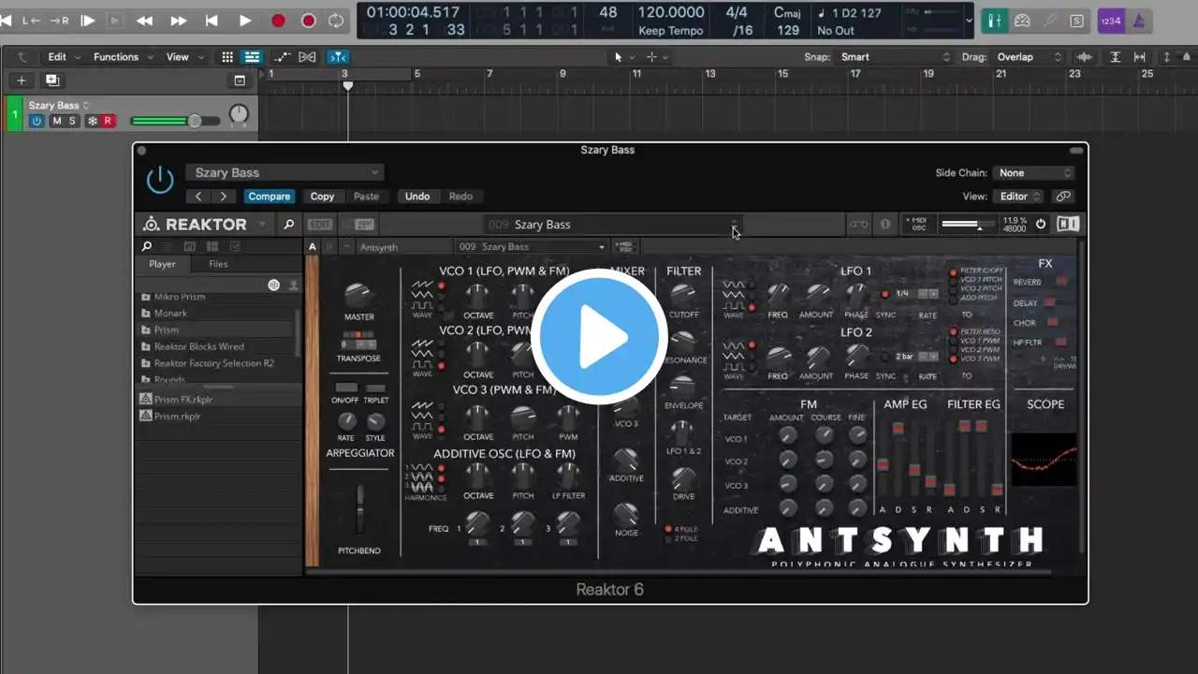
Task: Click the NI logo in Reaktor header
Action: [1068, 225]
